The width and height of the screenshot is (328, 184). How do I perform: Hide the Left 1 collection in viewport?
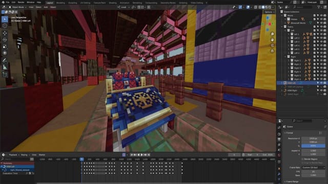(321, 34)
